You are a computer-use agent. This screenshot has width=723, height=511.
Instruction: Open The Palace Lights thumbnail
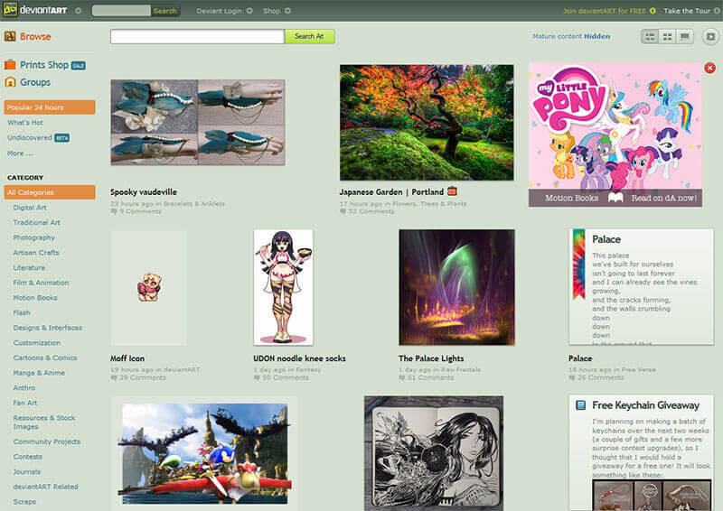456,287
